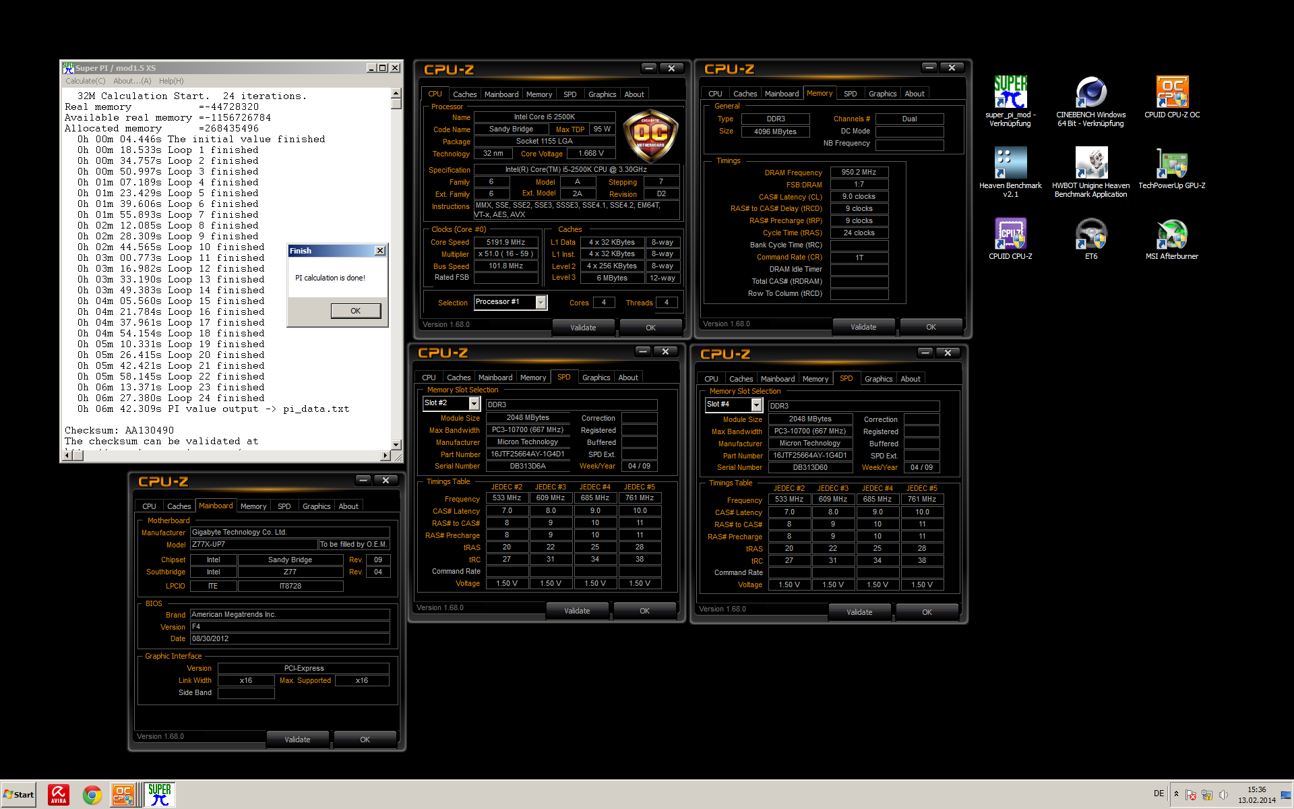The width and height of the screenshot is (1294, 809).
Task: Click the taskbar clock showing 15:36
Action: (1256, 795)
